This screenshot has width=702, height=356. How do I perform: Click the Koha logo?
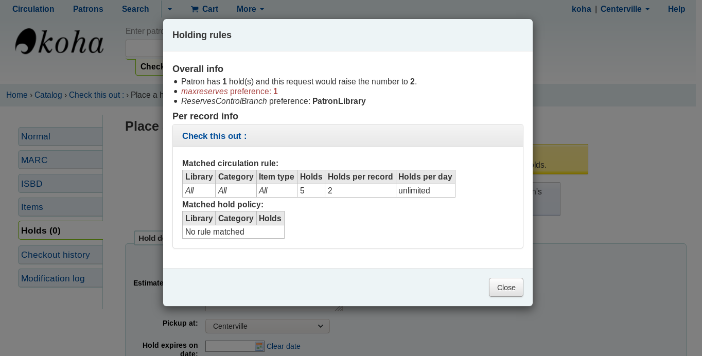60,42
